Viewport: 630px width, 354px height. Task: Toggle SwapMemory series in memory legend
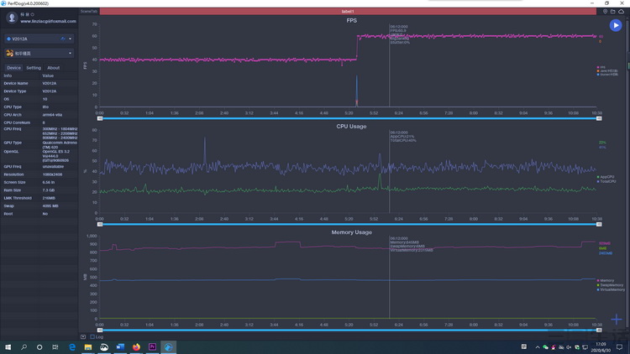click(610, 285)
